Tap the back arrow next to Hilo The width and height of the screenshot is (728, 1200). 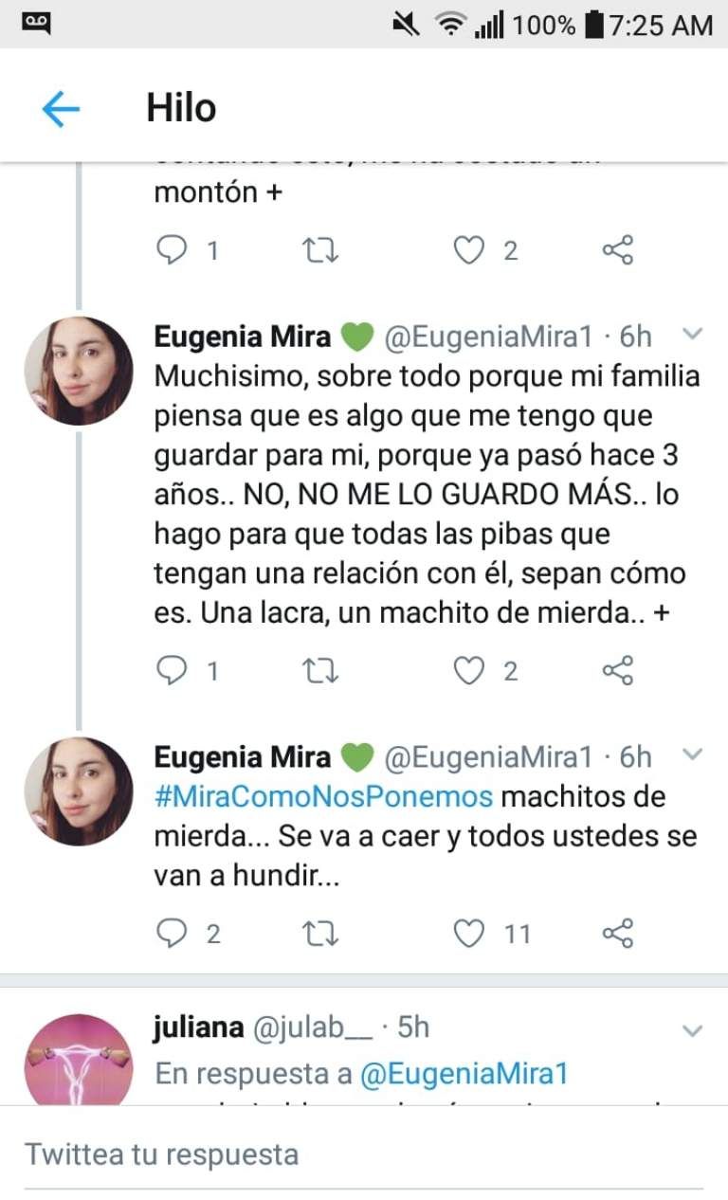tap(61, 110)
